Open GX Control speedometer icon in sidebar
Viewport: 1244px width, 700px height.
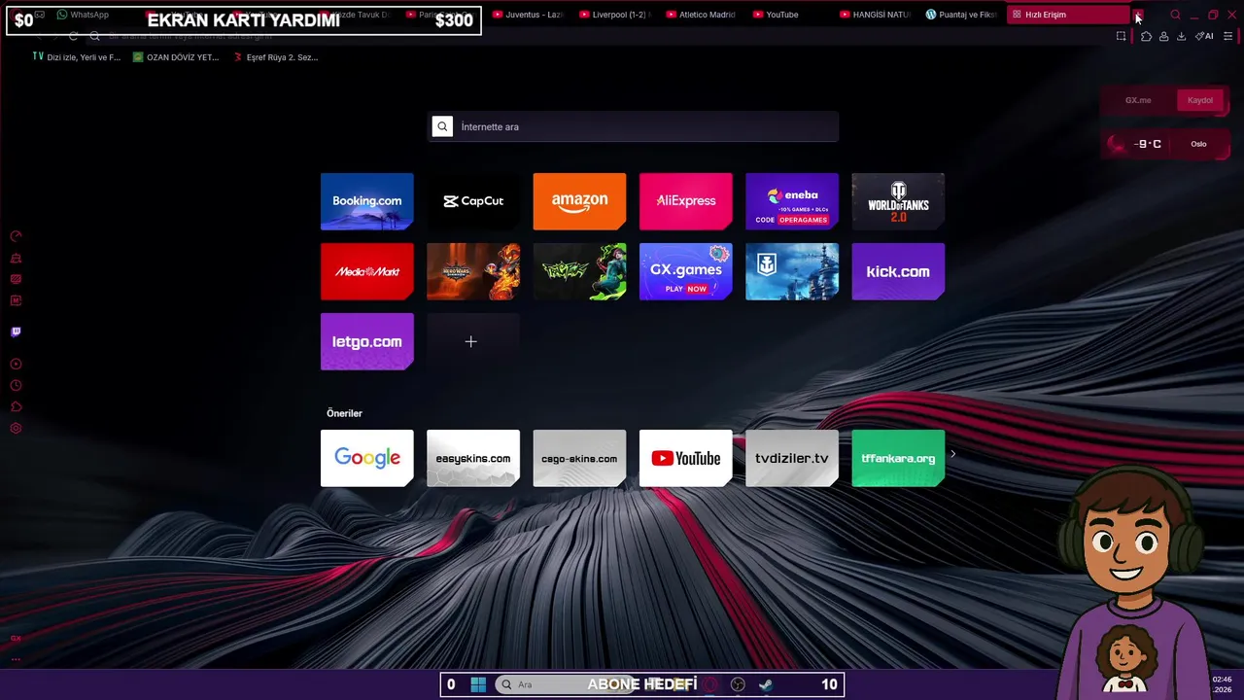tap(16, 236)
